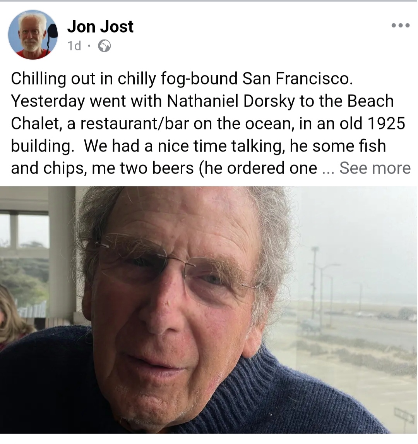Click the Jon Jost author name

pyautogui.click(x=100, y=27)
